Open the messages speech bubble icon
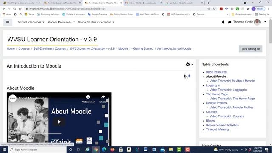 (229, 22)
